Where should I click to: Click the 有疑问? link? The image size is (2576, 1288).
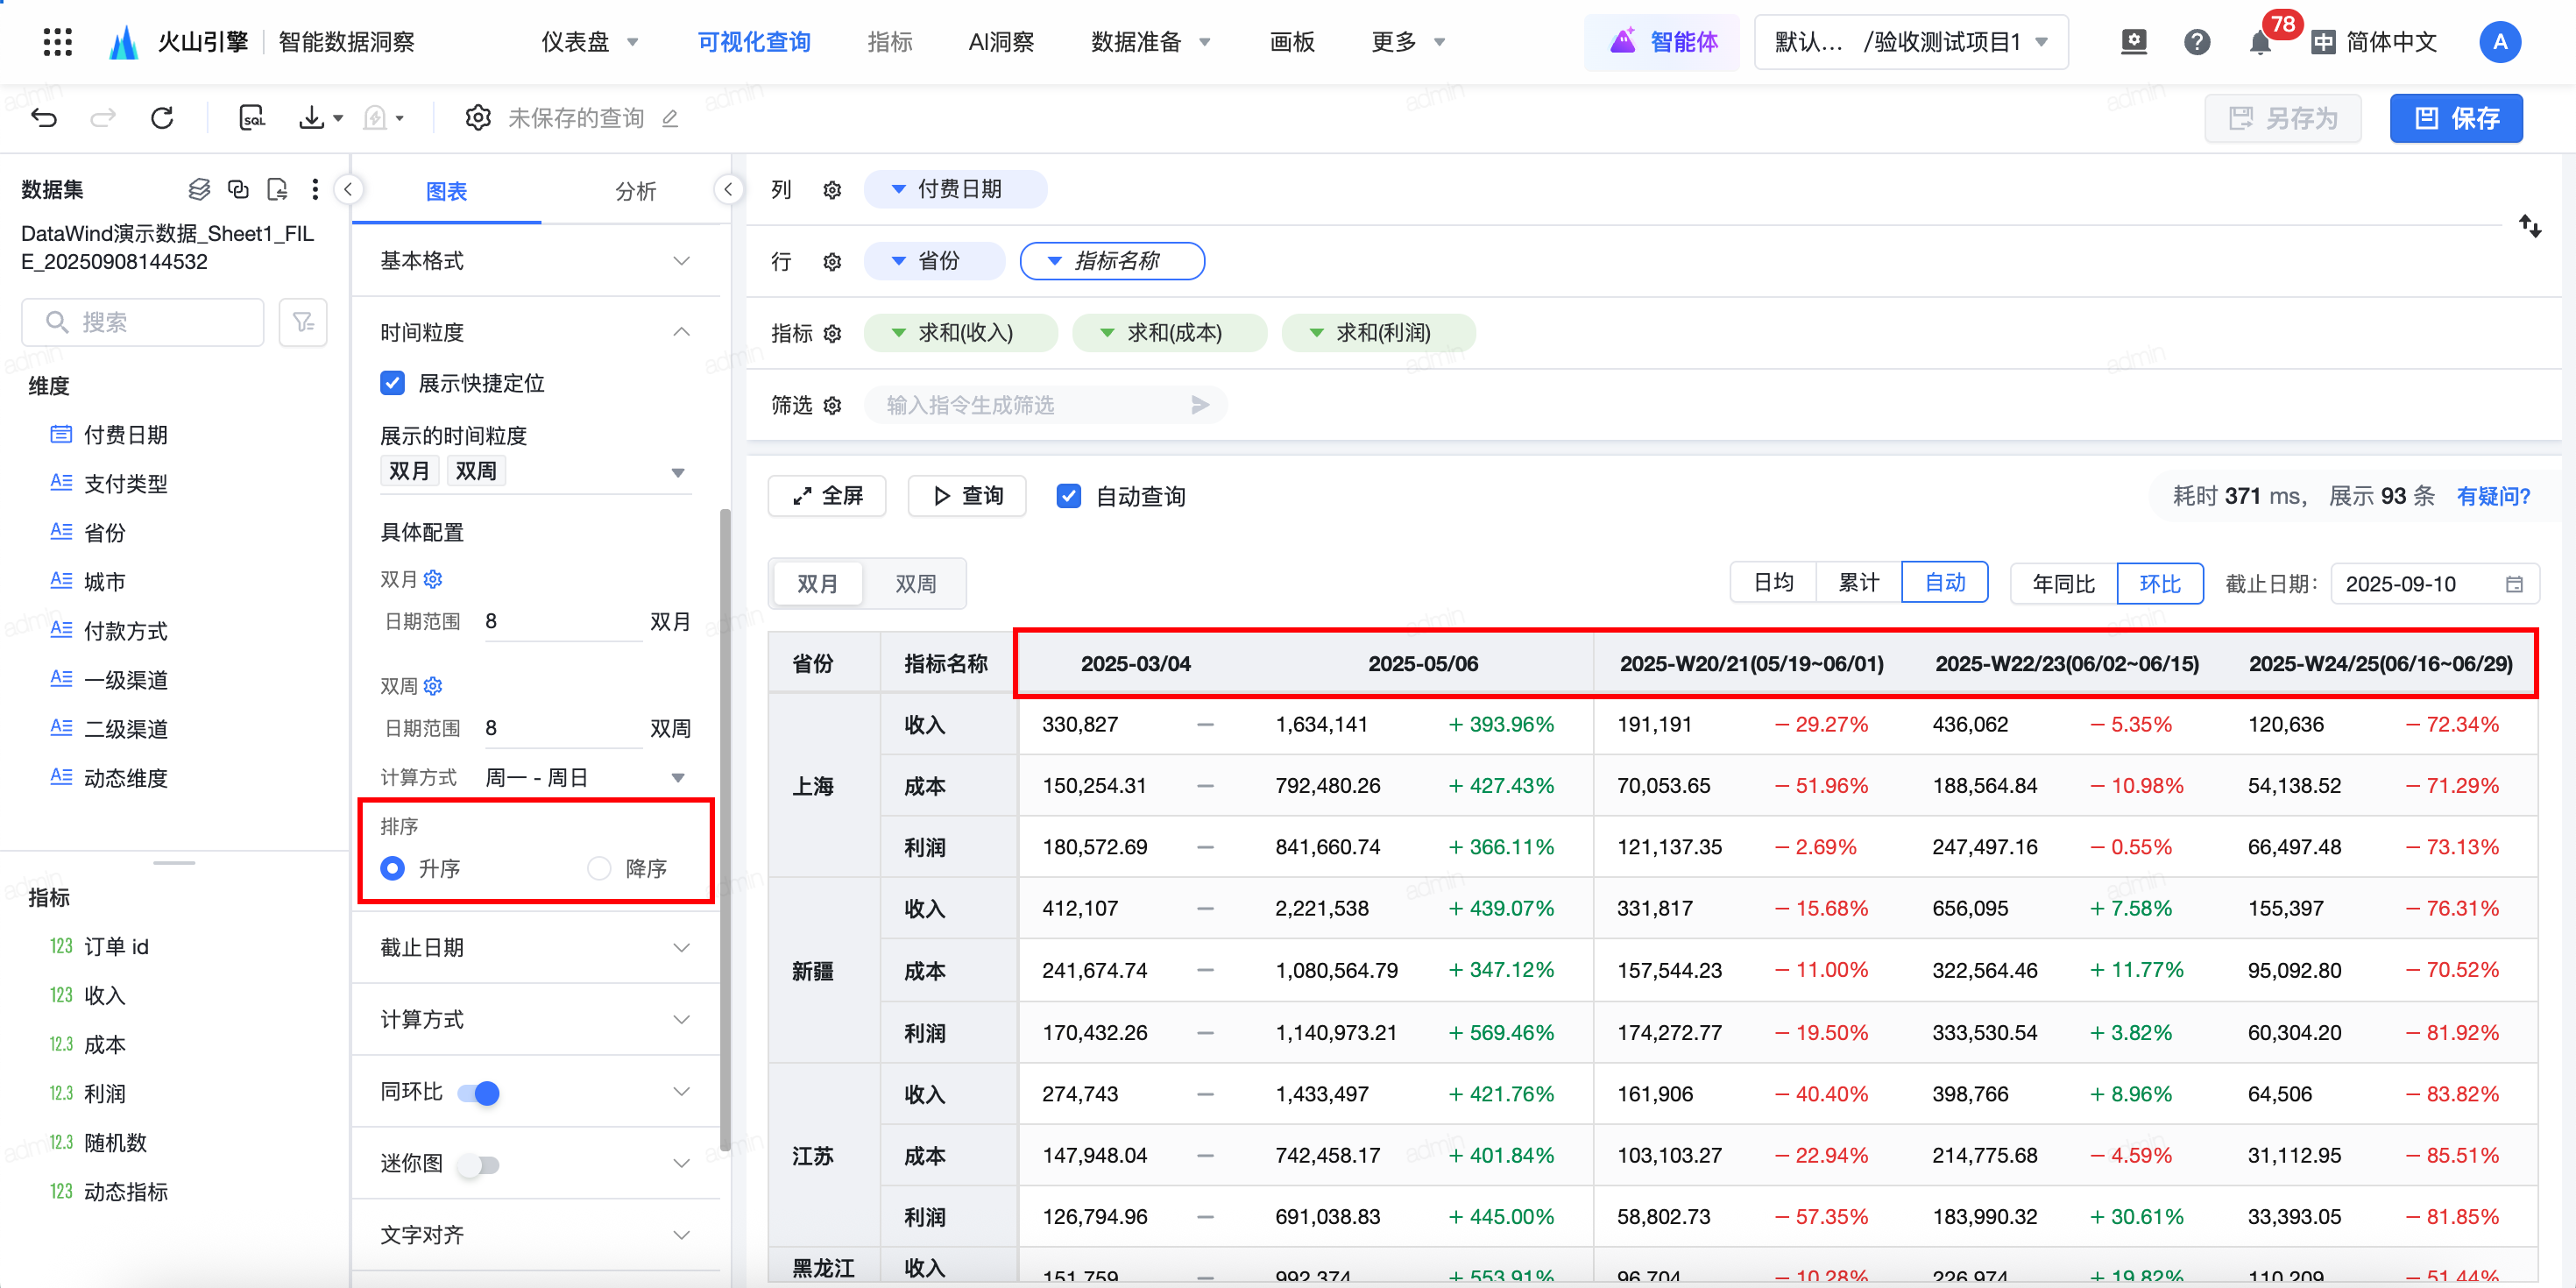tap(2492, 496)
